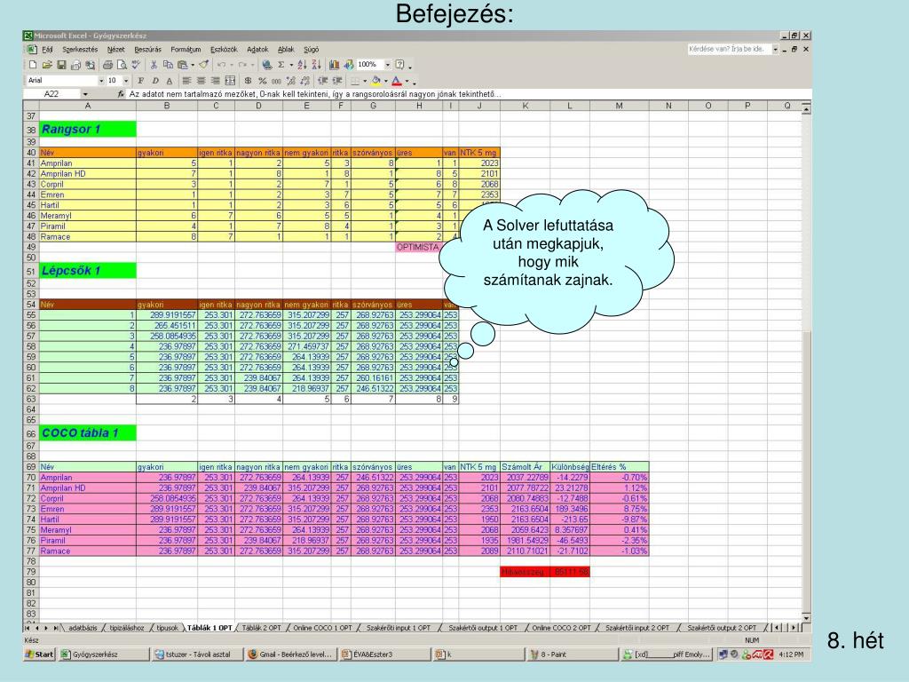The height and width of the screenshot is (682, 909).
Task: Select the Eltérés % header cell
Action: coord(619,467)
